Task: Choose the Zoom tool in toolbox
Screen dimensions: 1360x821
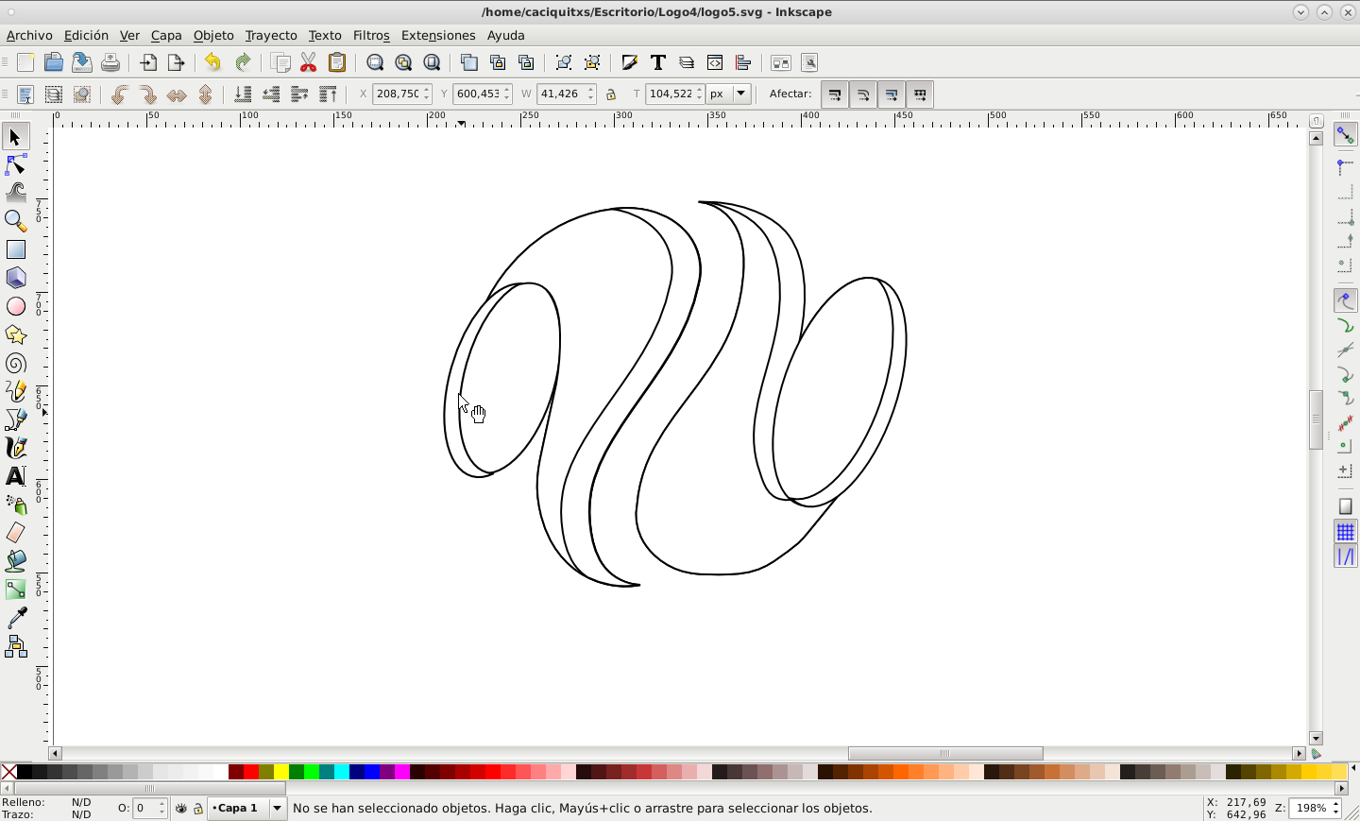Action: click(16, 221)
